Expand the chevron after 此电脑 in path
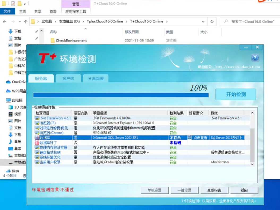The width and height of the screenshot is (280, 210). coord(55,22)
